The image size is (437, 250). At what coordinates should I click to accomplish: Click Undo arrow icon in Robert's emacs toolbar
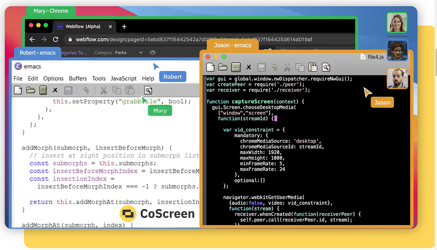(x=86, y=90)
